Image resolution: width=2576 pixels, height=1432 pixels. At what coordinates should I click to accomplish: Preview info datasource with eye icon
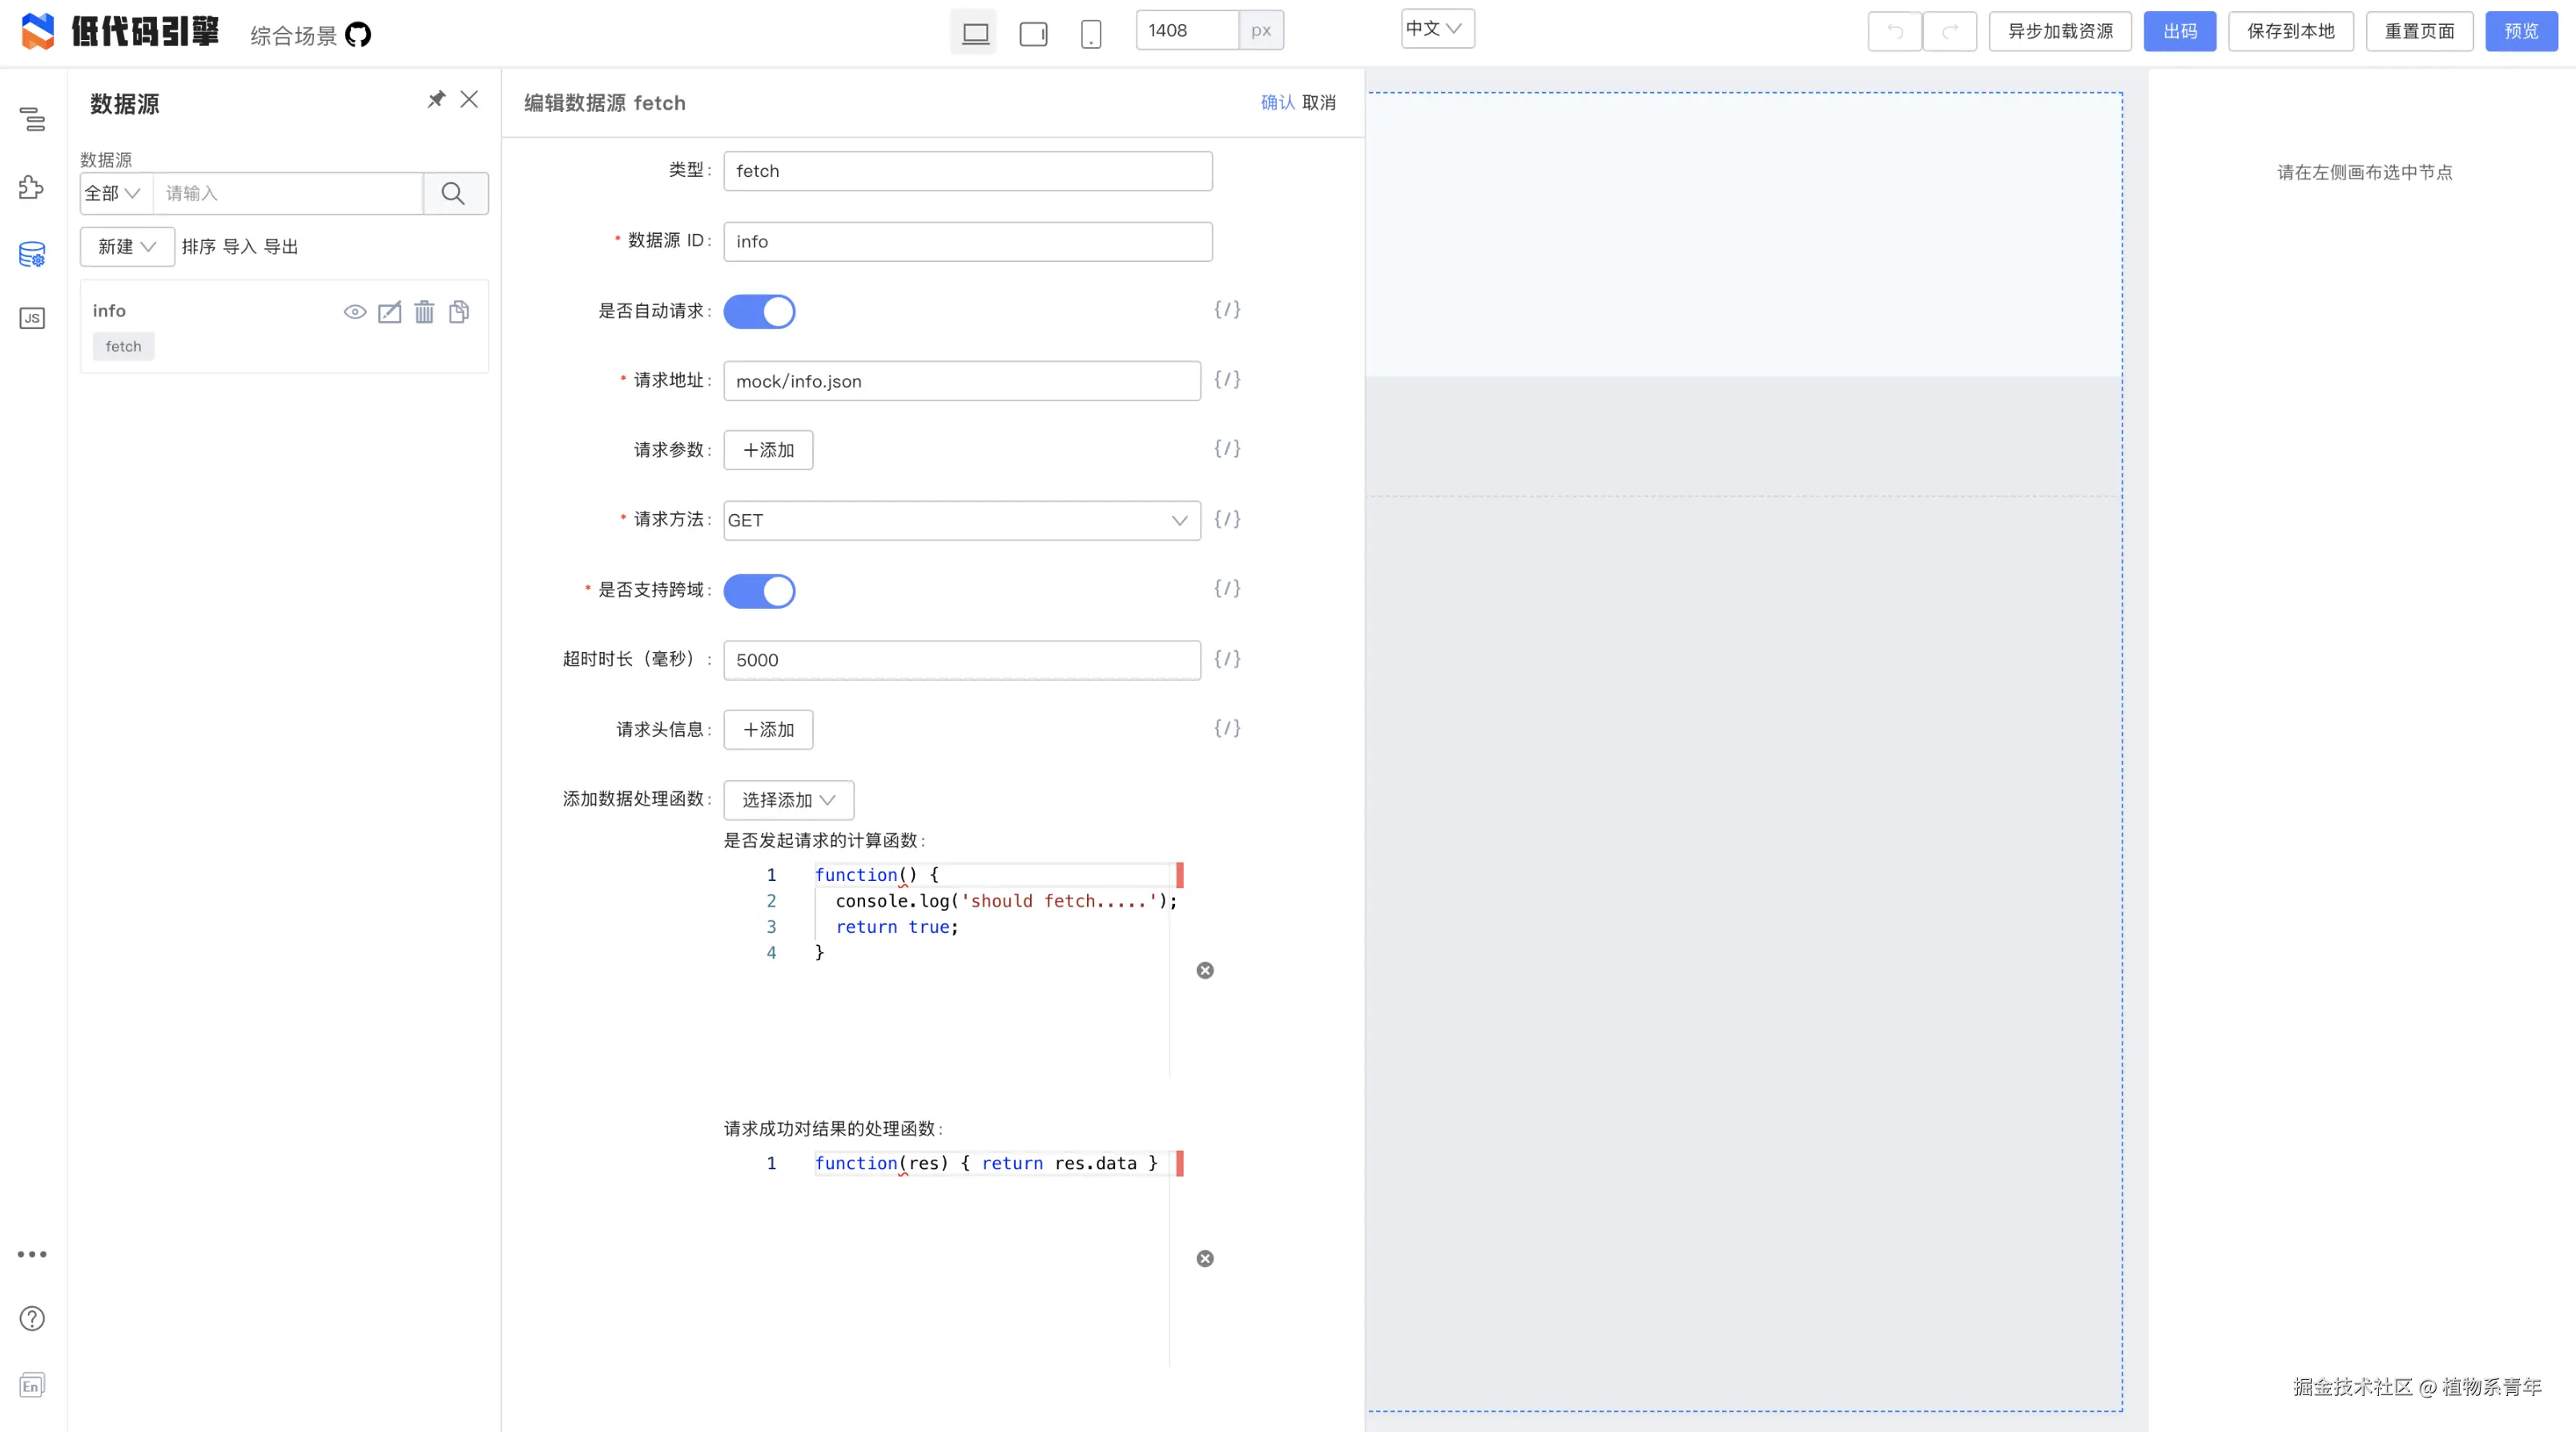354,312
